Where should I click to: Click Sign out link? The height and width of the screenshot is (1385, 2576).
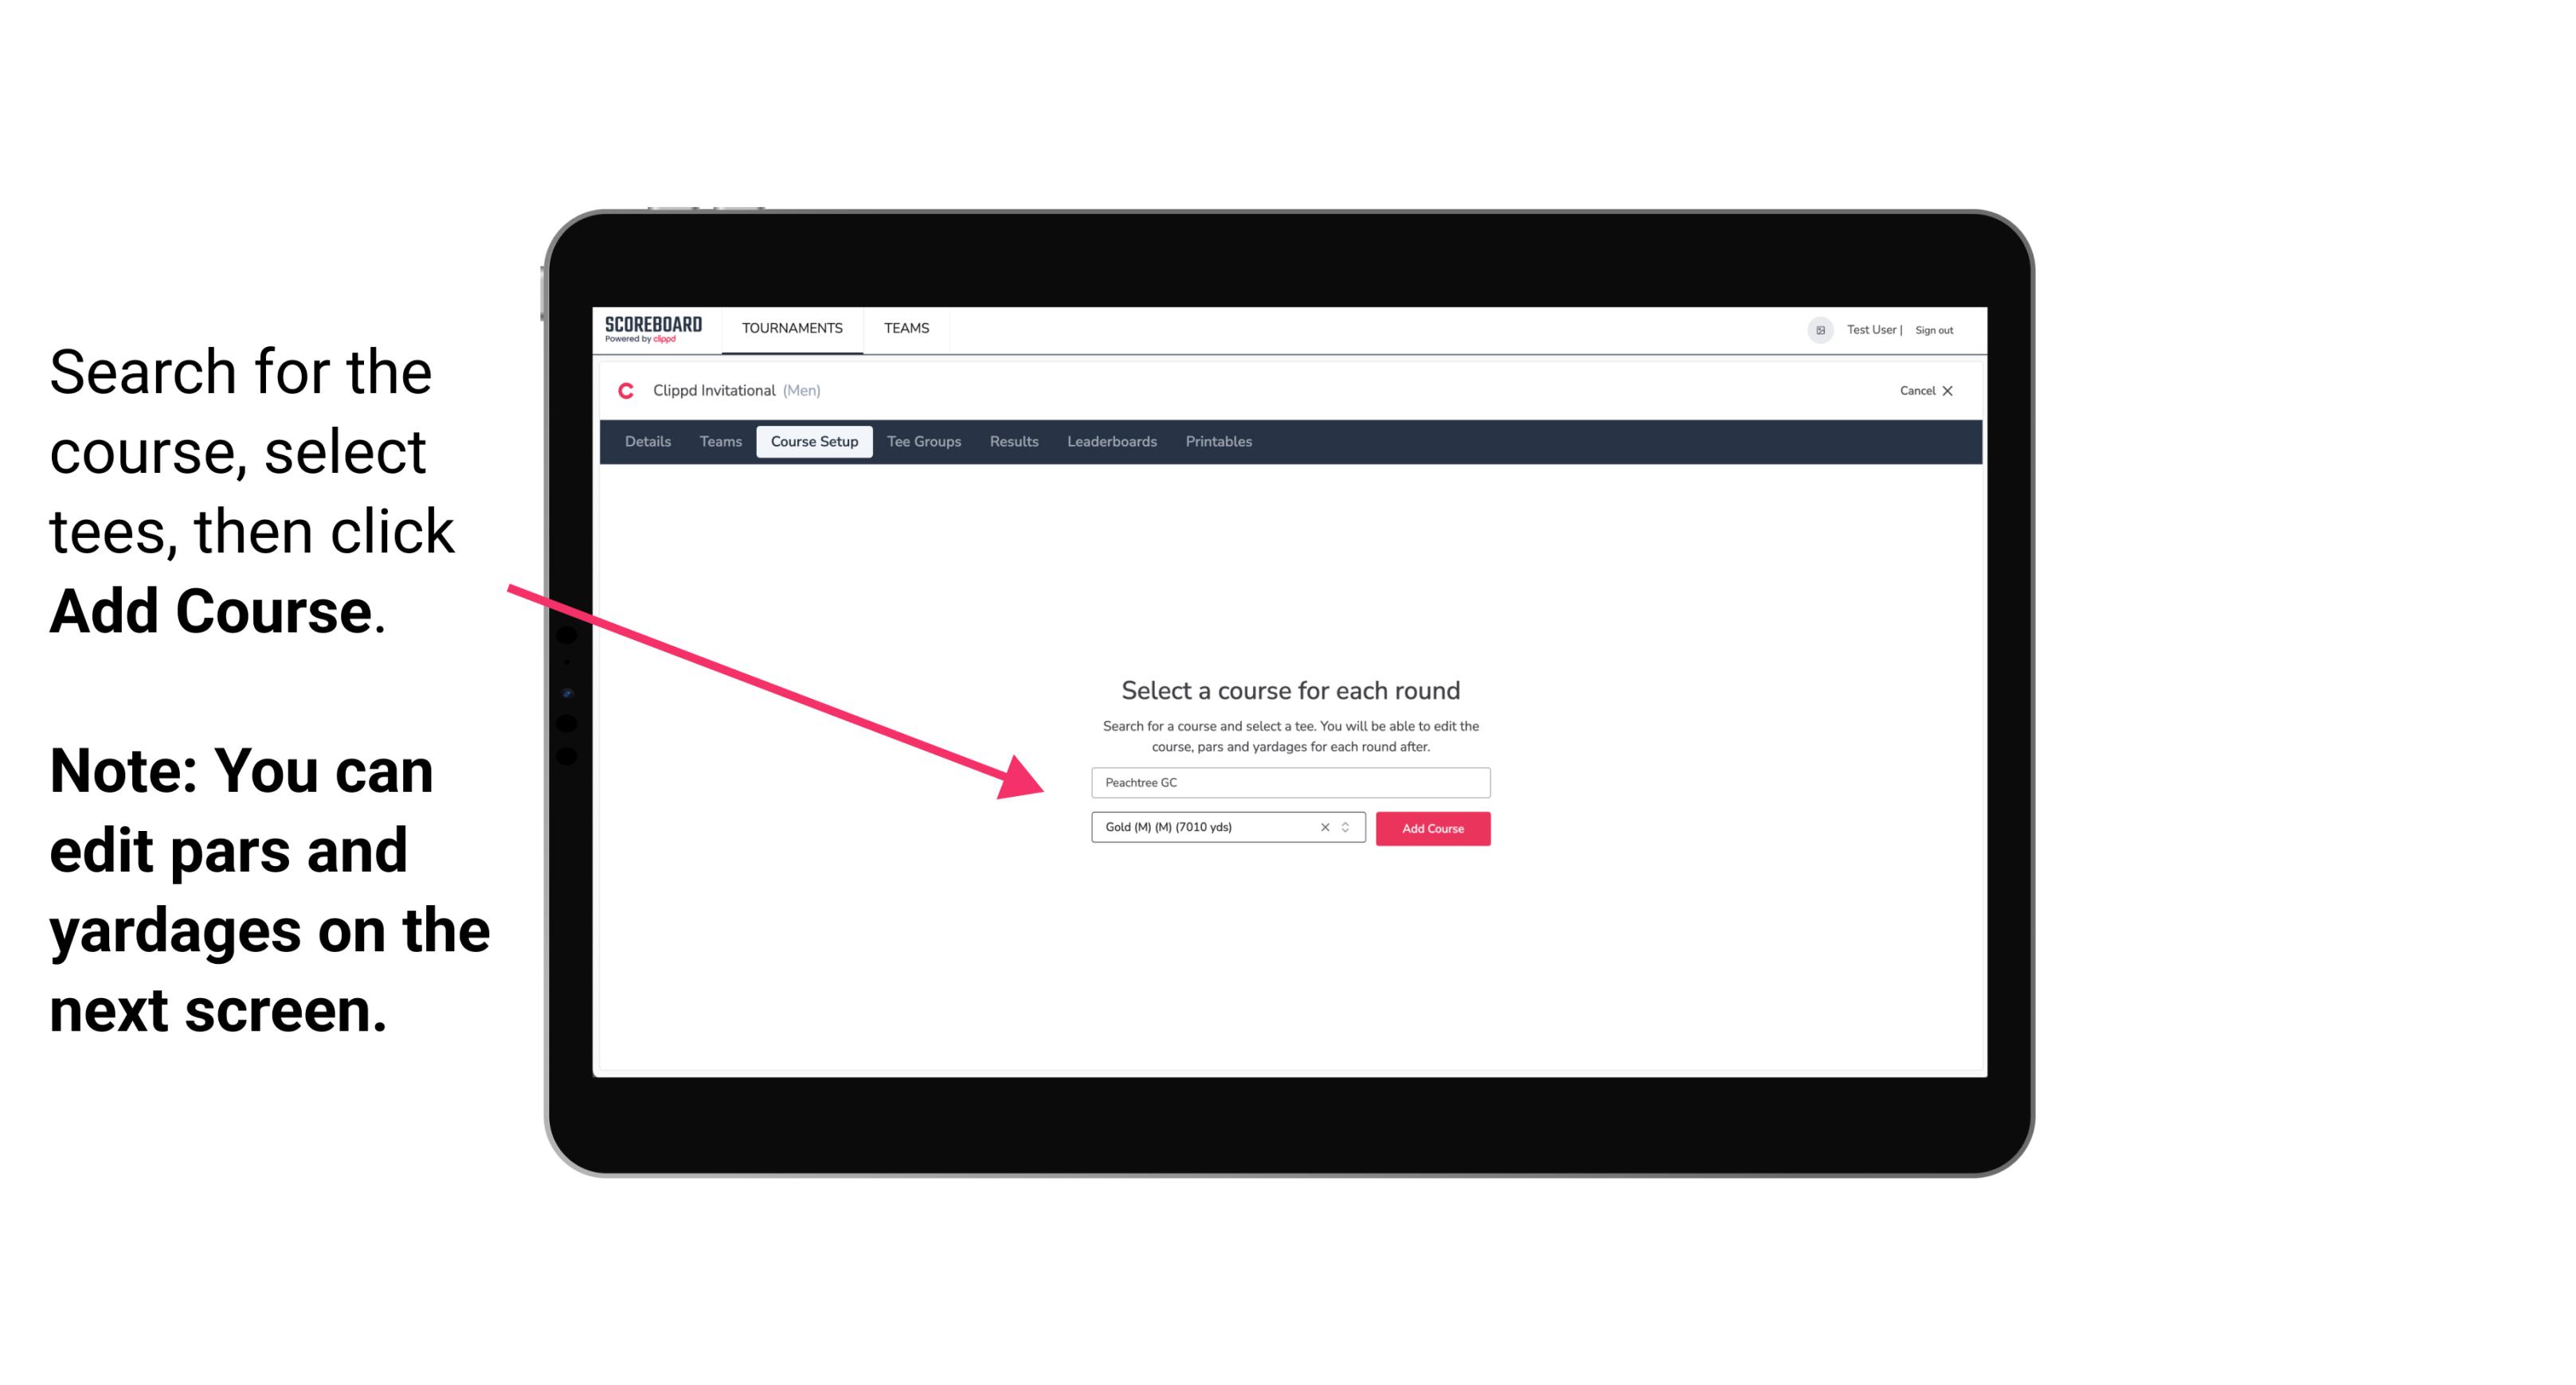(1935, 330)
